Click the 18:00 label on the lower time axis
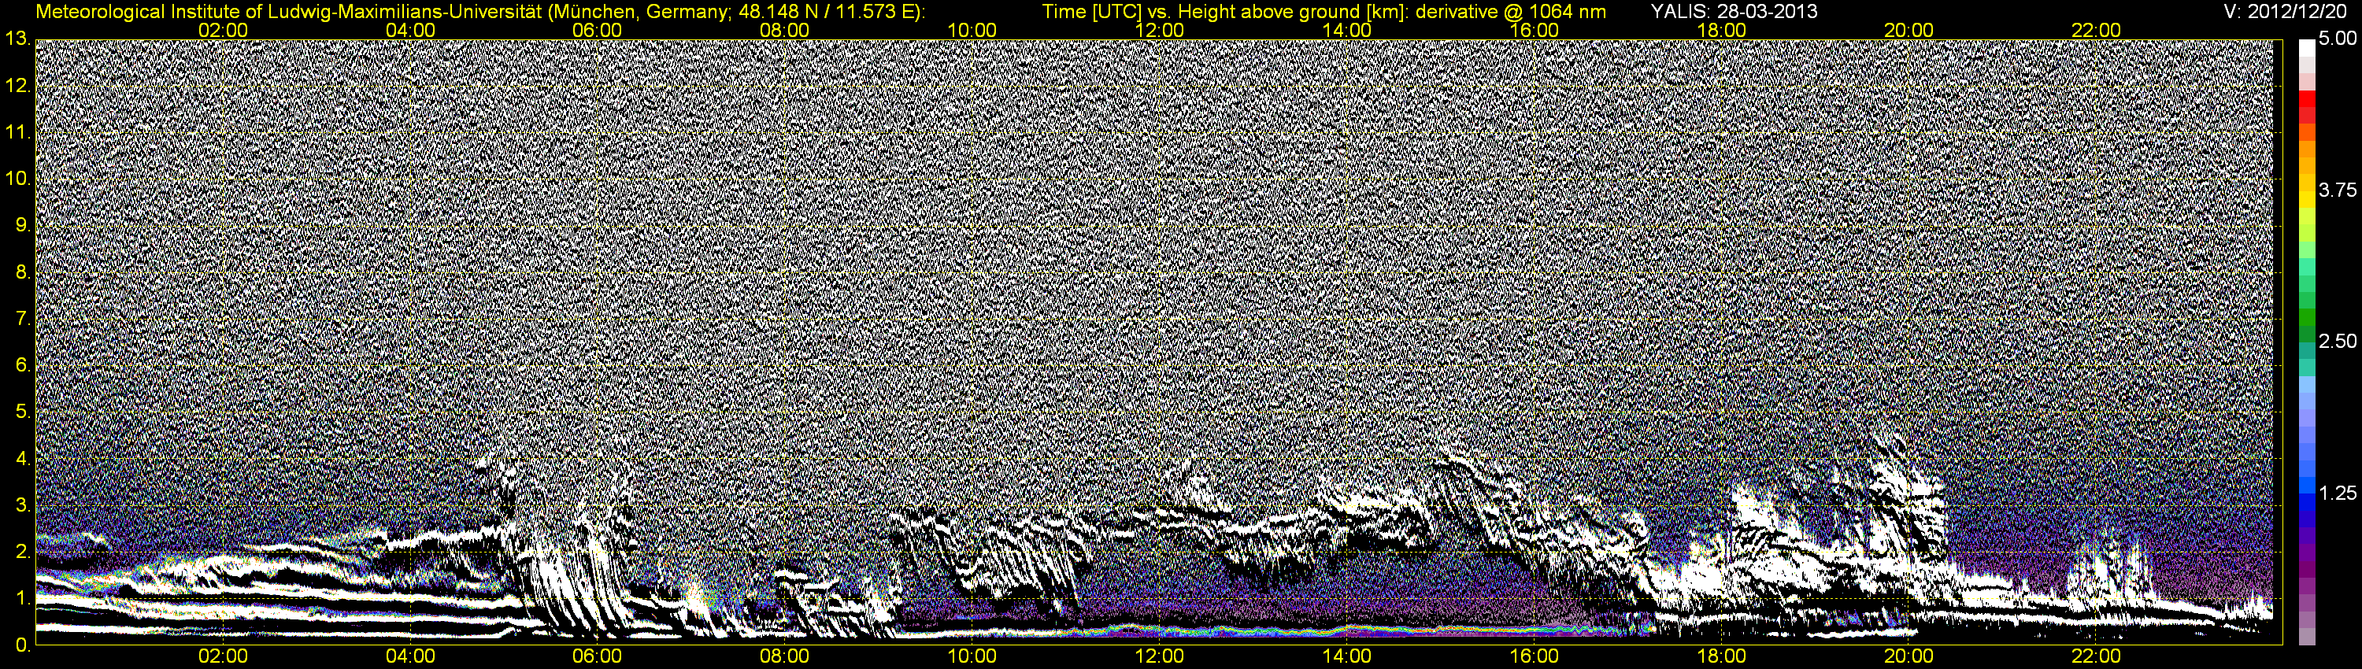Screen dimensions: 2362x669 click(x=1722, y=656)
